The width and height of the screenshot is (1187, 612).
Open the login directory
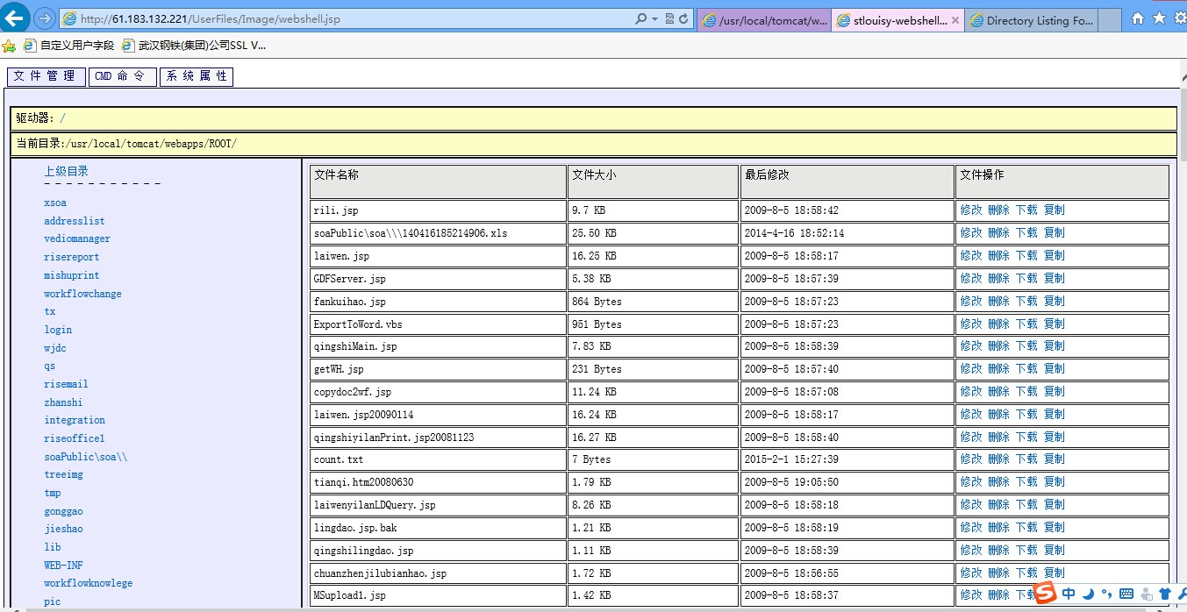click(58, 330)
